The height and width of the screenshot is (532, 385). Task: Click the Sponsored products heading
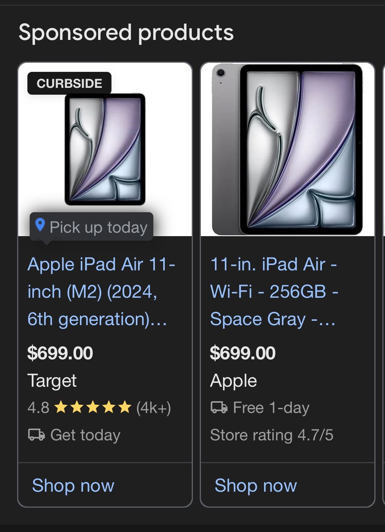pyautogui.click(x=126, y=33)
